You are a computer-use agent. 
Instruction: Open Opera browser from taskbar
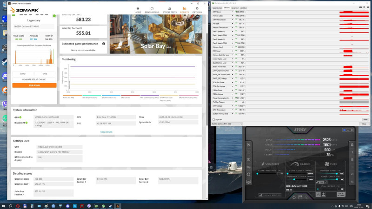point(18,206)
